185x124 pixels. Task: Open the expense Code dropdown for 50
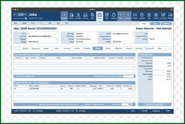point(28,89)
